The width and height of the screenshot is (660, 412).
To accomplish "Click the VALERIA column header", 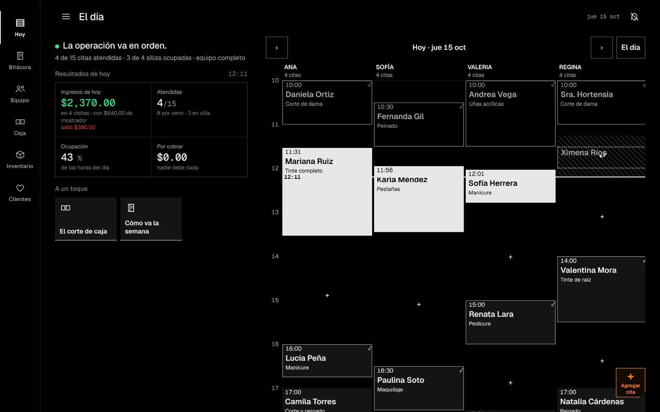I will [x=480, y=67].
